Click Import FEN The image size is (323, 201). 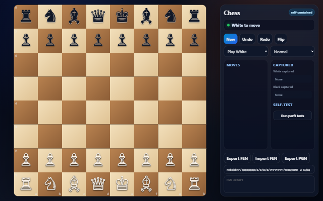(266, 158)
